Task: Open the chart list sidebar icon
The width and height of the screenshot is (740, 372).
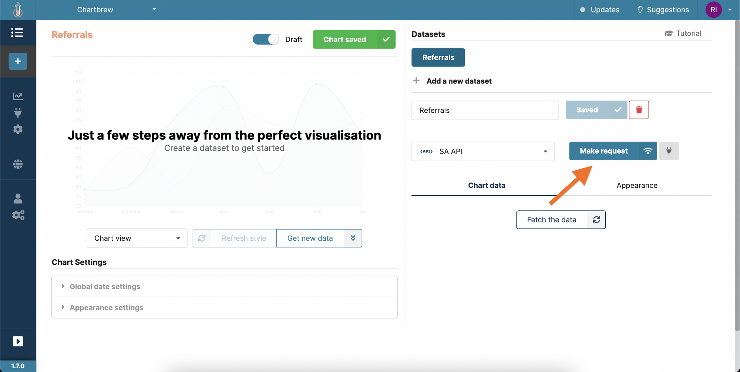Action: coord(17,33)
